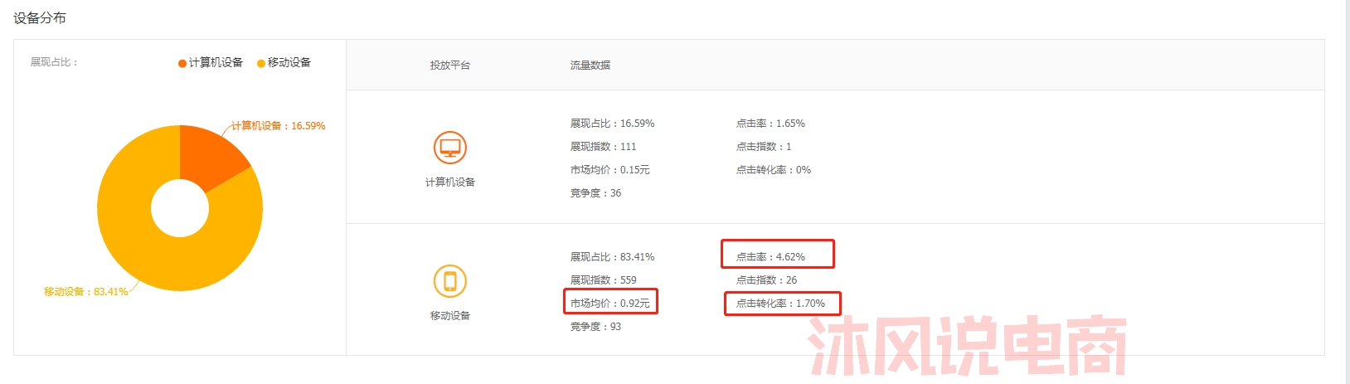This screenshot has width=1350, height=384.
Task: Click mobile 竞争度：93 text
Action: click(595, 327)
